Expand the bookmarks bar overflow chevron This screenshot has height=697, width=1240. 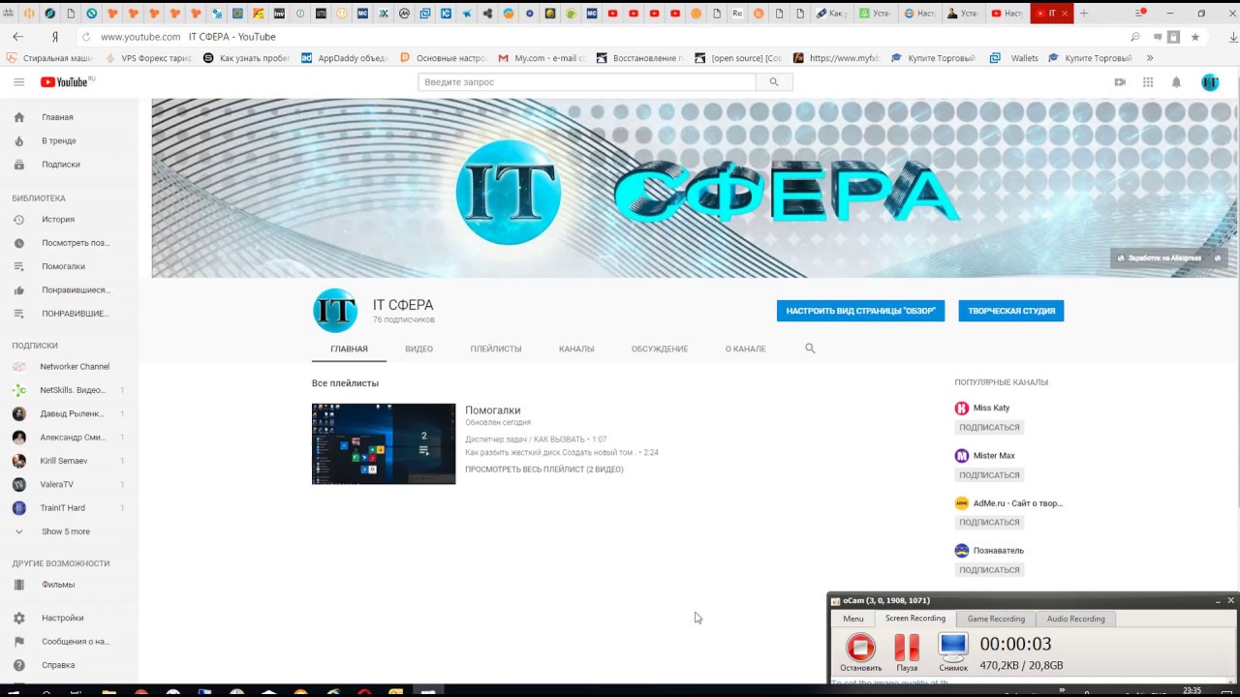[1150, 58]
